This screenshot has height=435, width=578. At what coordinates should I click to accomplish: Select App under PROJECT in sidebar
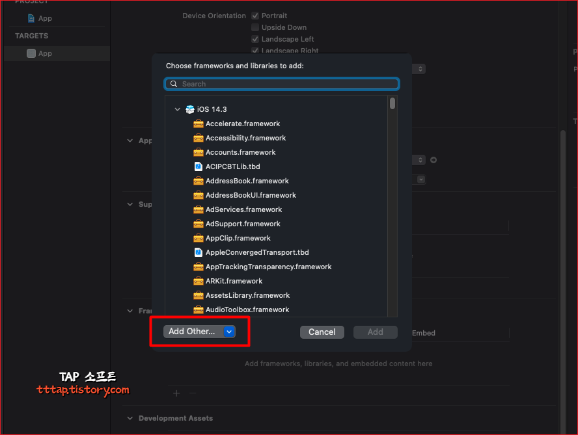45,18
